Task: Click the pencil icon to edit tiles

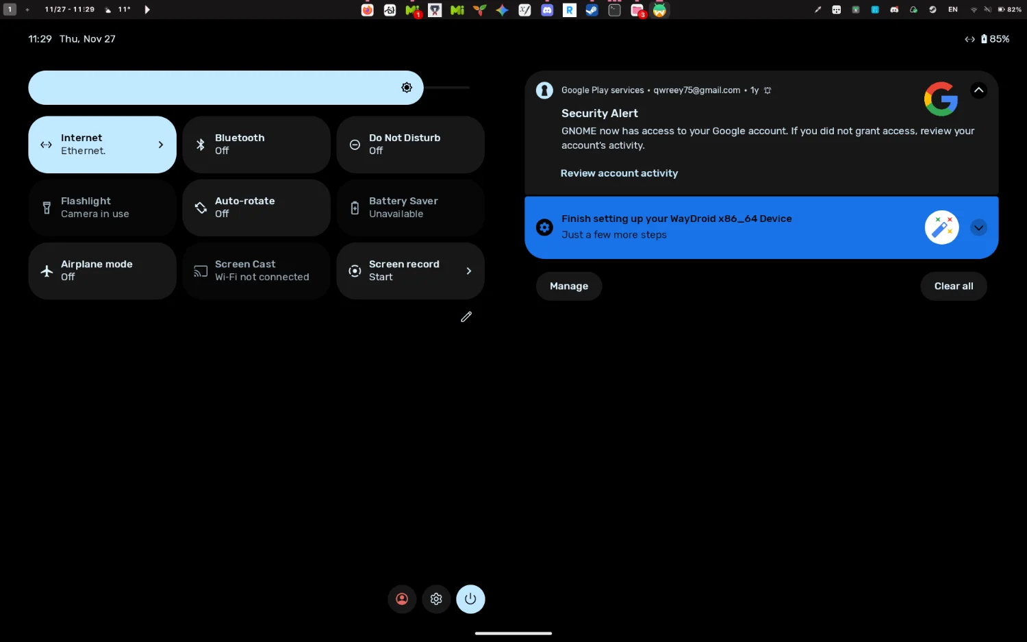Action: tap(466, 317)
